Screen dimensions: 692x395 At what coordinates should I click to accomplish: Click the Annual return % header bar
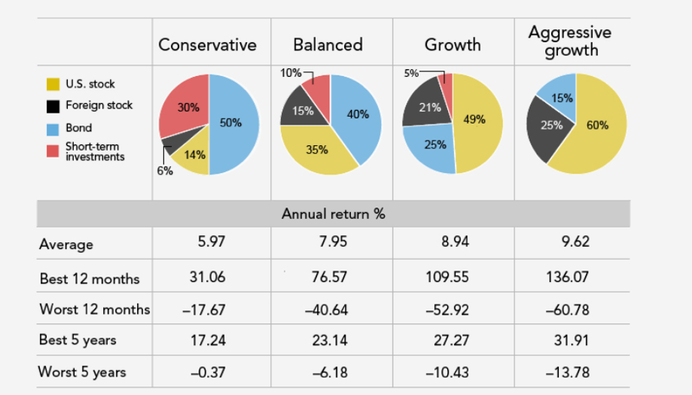pos(333,214)
